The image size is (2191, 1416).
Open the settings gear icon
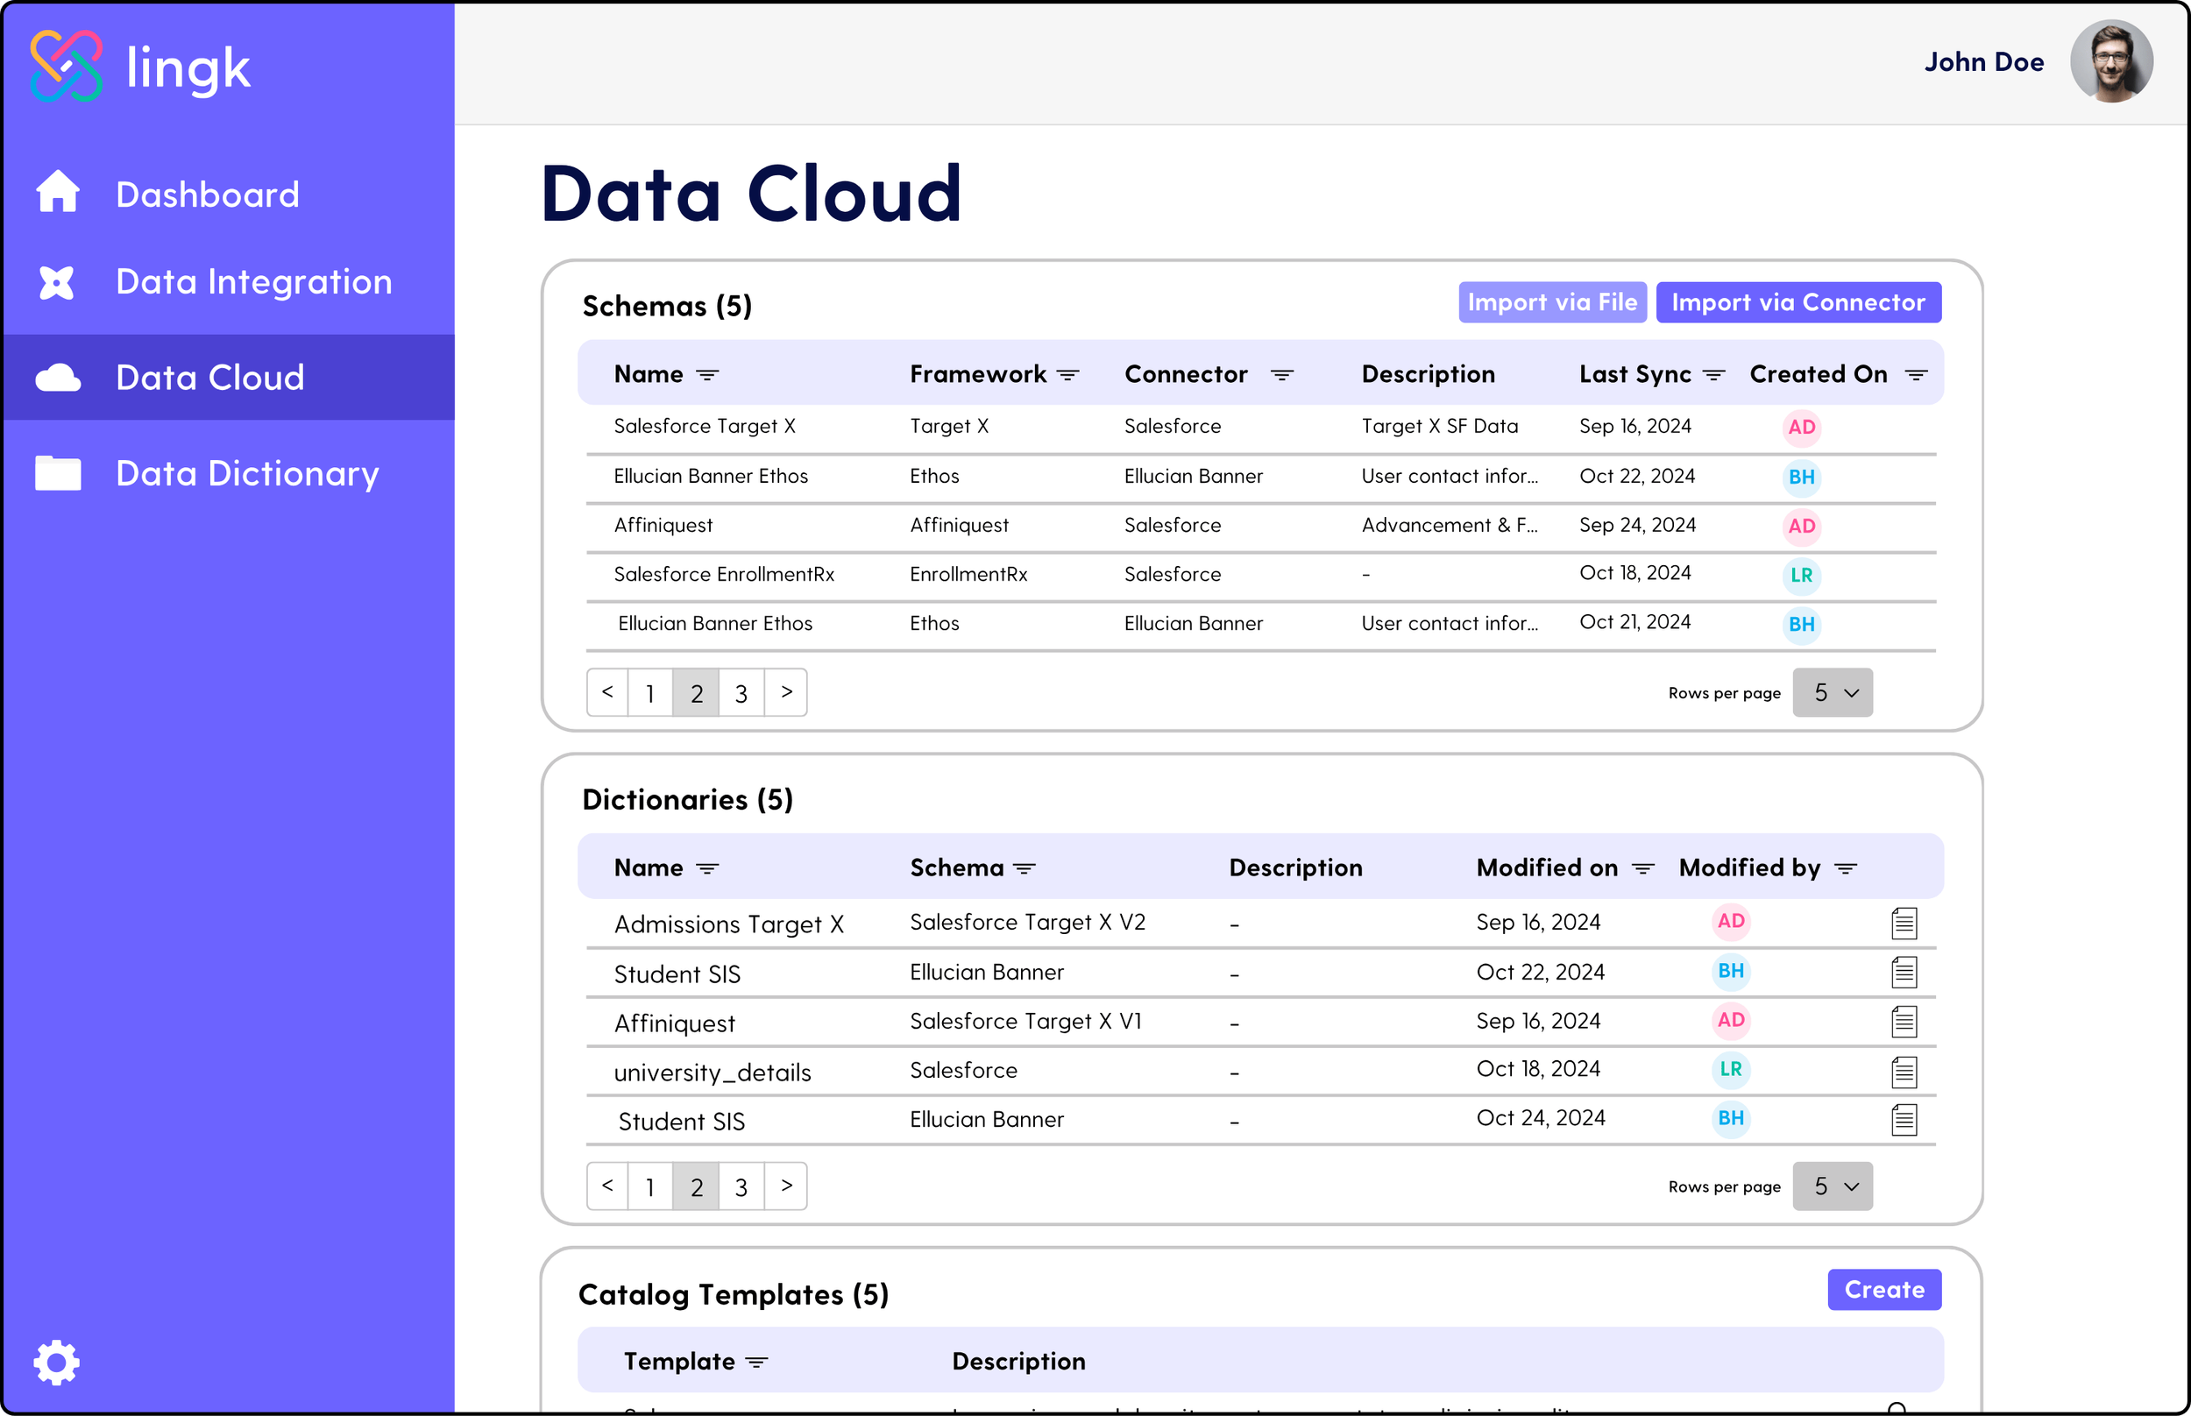coord(57,1362)
